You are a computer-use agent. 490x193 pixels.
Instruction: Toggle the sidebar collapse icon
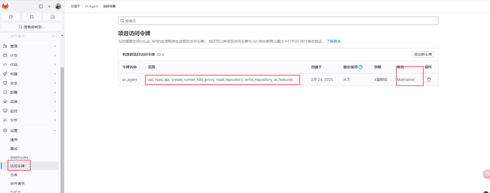point(41,6)
